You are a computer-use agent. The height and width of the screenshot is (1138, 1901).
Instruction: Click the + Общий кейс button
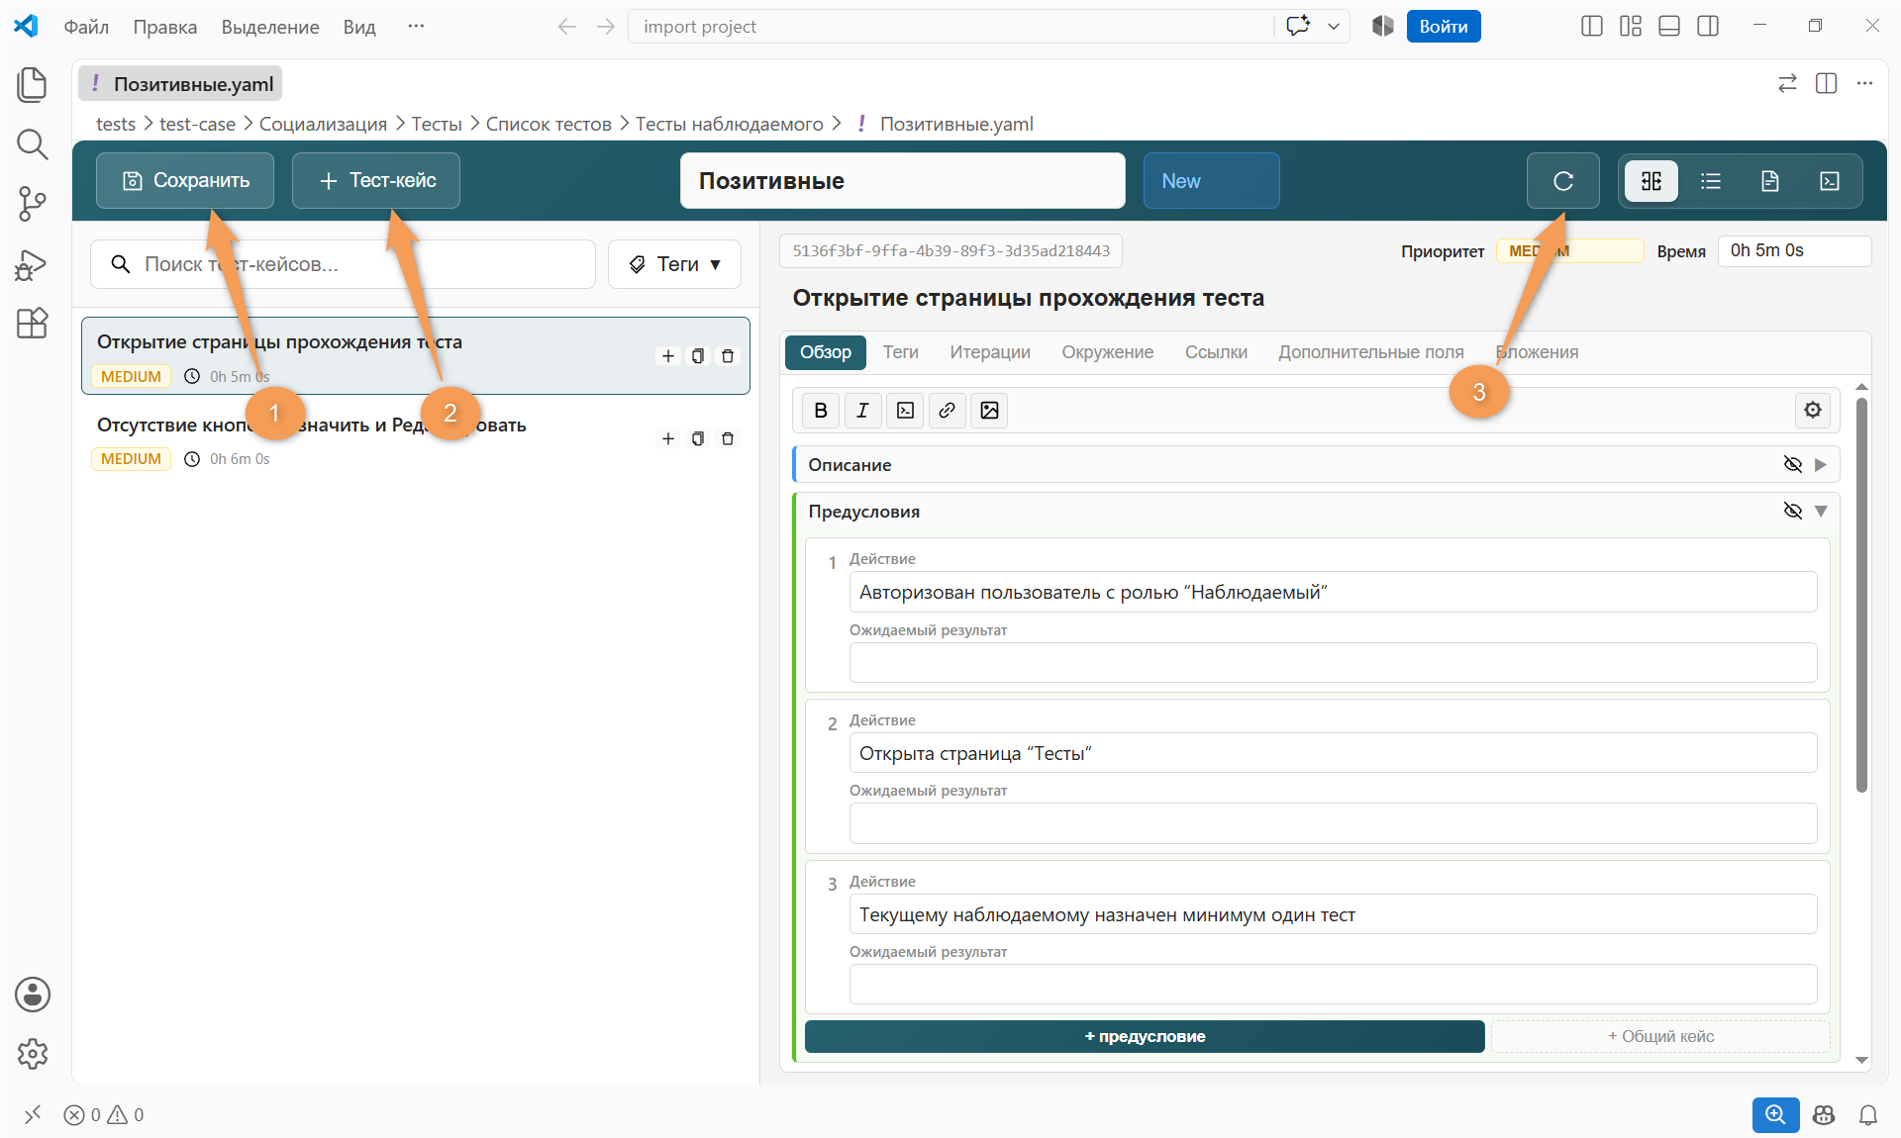coord(1660,1036)
